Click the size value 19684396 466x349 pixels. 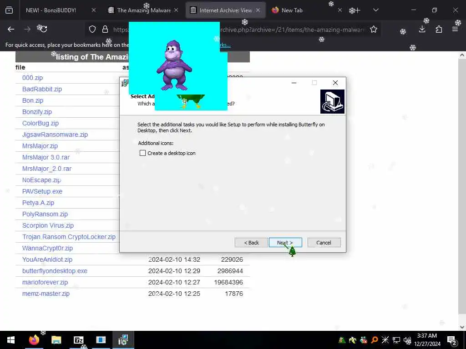228,282
